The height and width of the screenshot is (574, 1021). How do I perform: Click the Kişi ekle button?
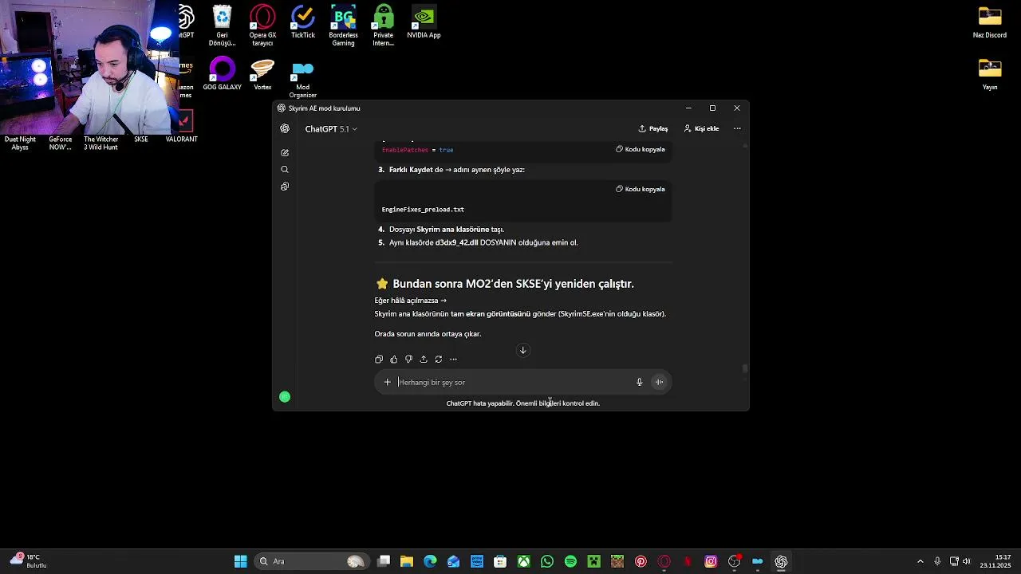(702, 128)
